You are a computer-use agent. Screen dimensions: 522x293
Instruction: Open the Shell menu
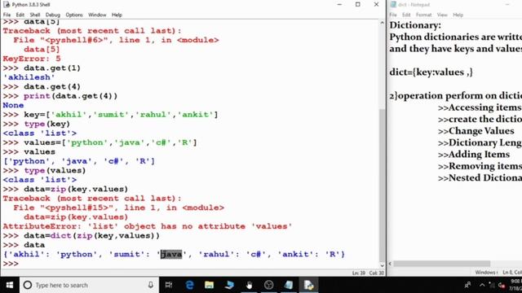(x=35, y=15)
